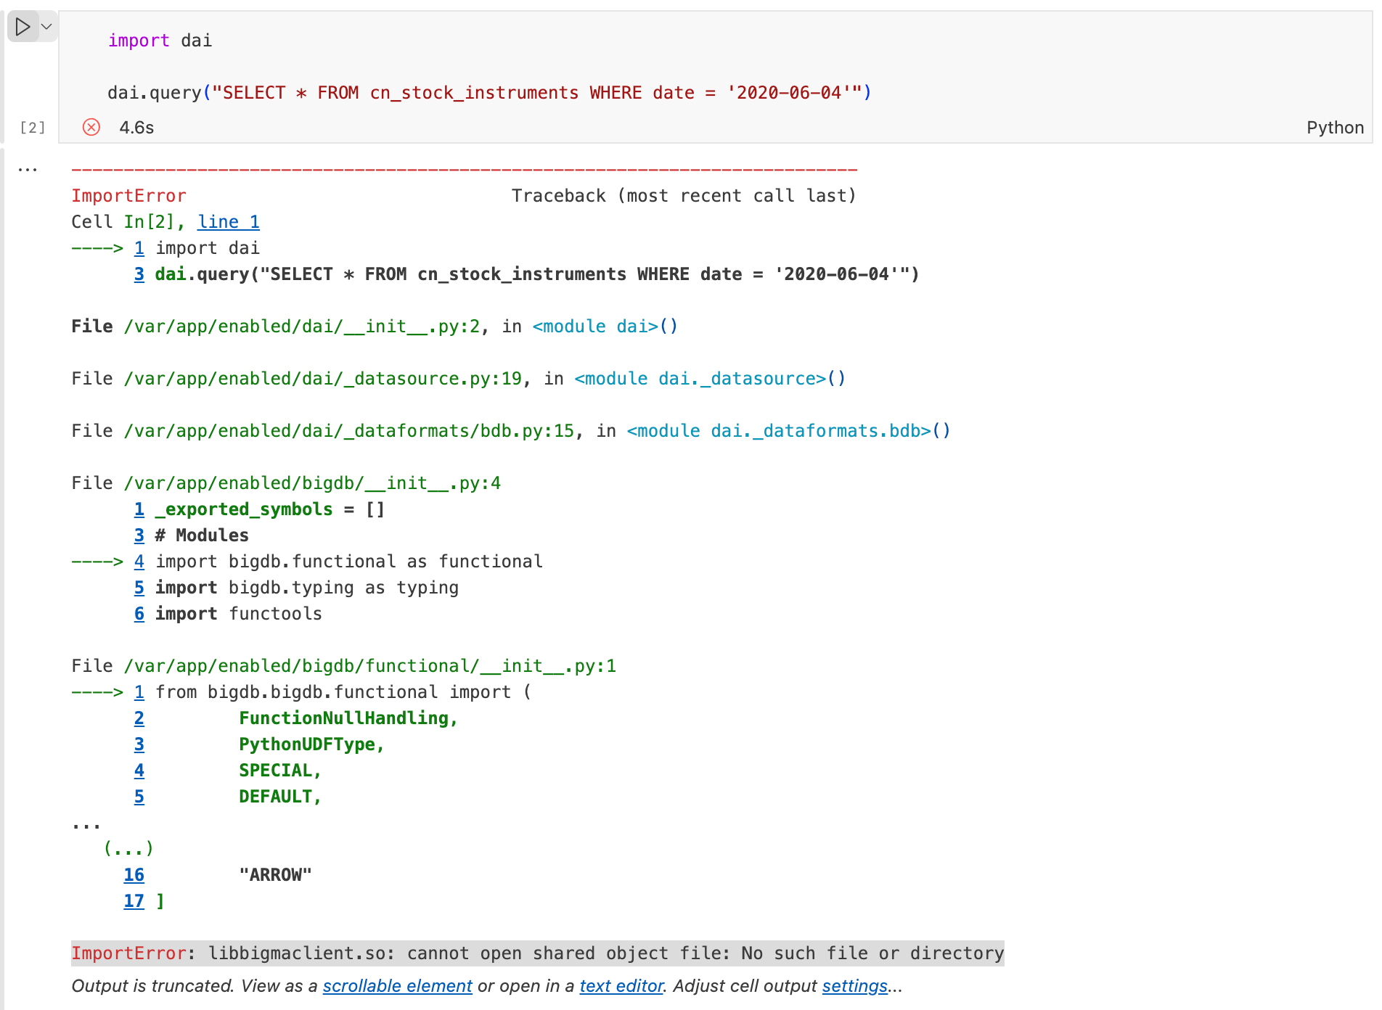
Task: Jump to line 17 link in traceback
Action: [x=134, y=901]
